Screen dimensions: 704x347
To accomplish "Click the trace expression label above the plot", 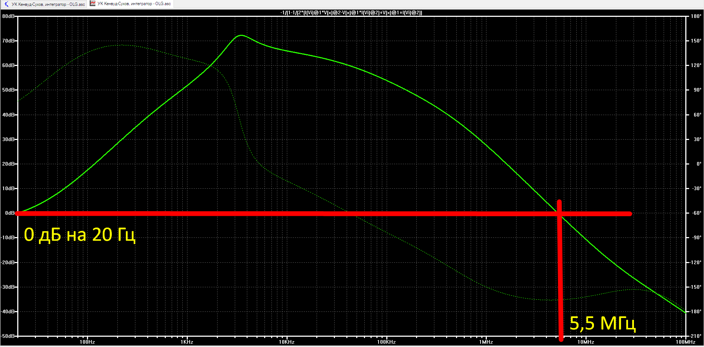I will coord(351,12).
